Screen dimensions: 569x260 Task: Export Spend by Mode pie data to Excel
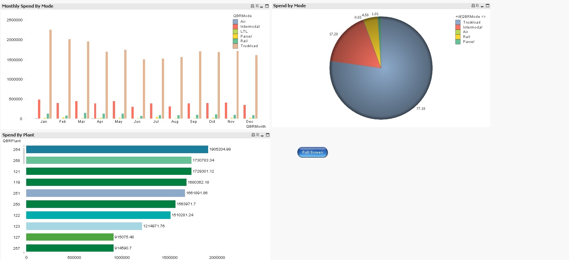coord(477,5)
